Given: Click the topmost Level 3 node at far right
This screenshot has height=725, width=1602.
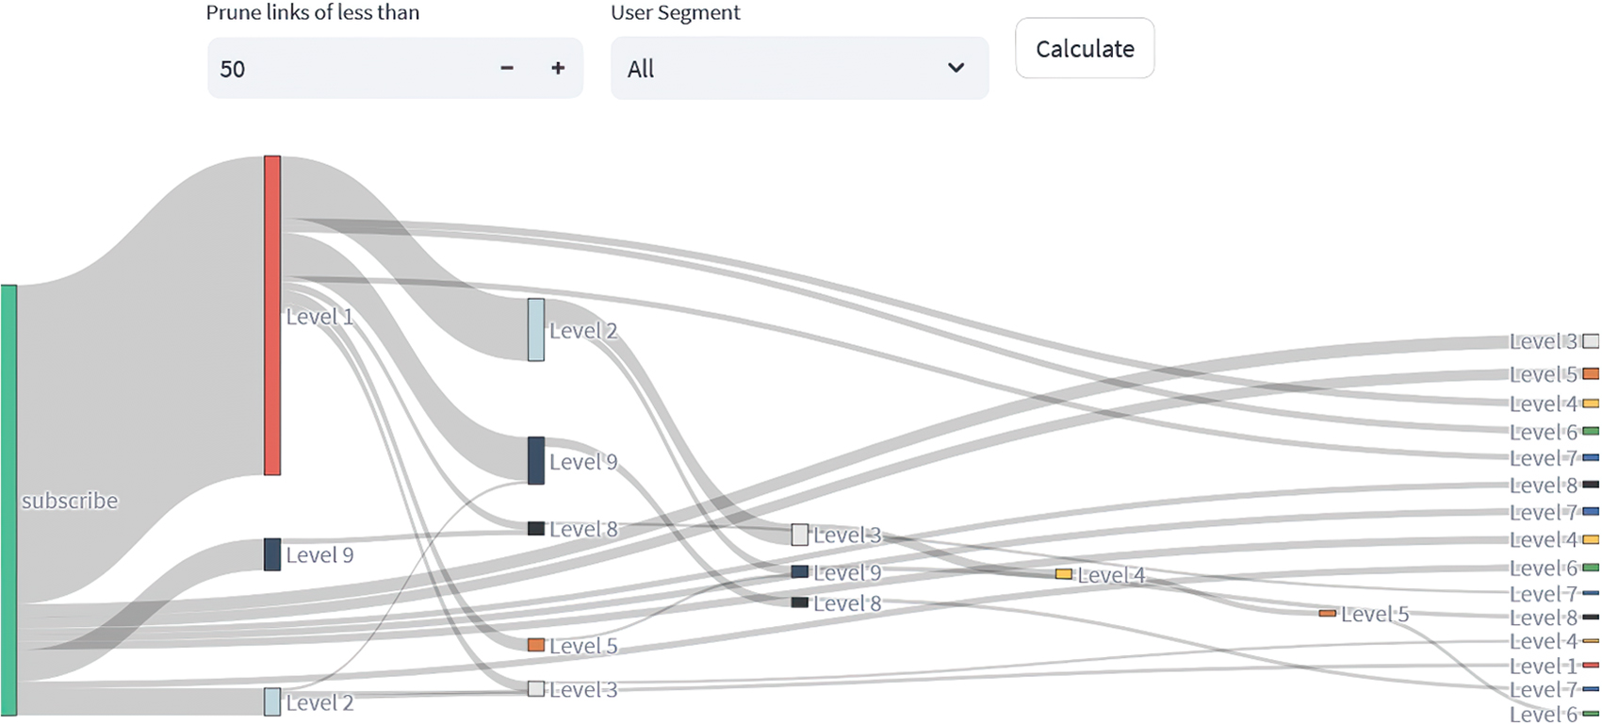Looking at the screenshot, I should click(x=1591, y=341).
